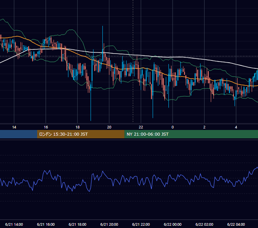This screenshot has height=228, width=258.
Task: Click the 6/22 02:00 date label
Action: coord(205,224)
